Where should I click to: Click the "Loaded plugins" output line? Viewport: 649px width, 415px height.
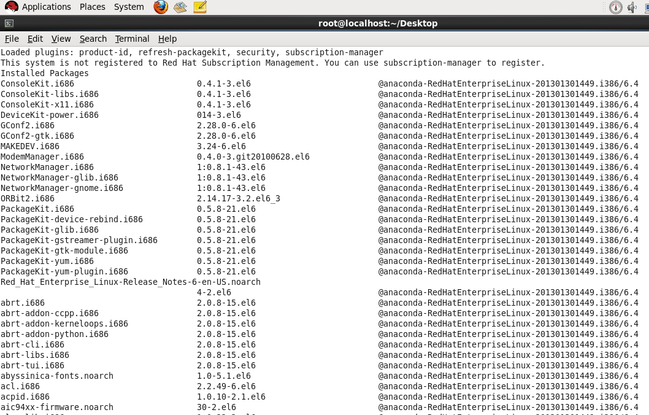pos(192,52)
